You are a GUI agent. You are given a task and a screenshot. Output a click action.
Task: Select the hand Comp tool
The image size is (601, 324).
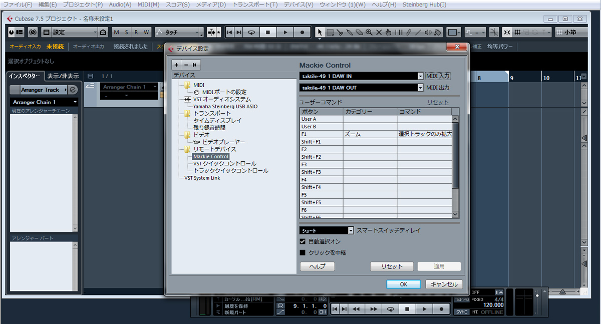pos(389,32)
